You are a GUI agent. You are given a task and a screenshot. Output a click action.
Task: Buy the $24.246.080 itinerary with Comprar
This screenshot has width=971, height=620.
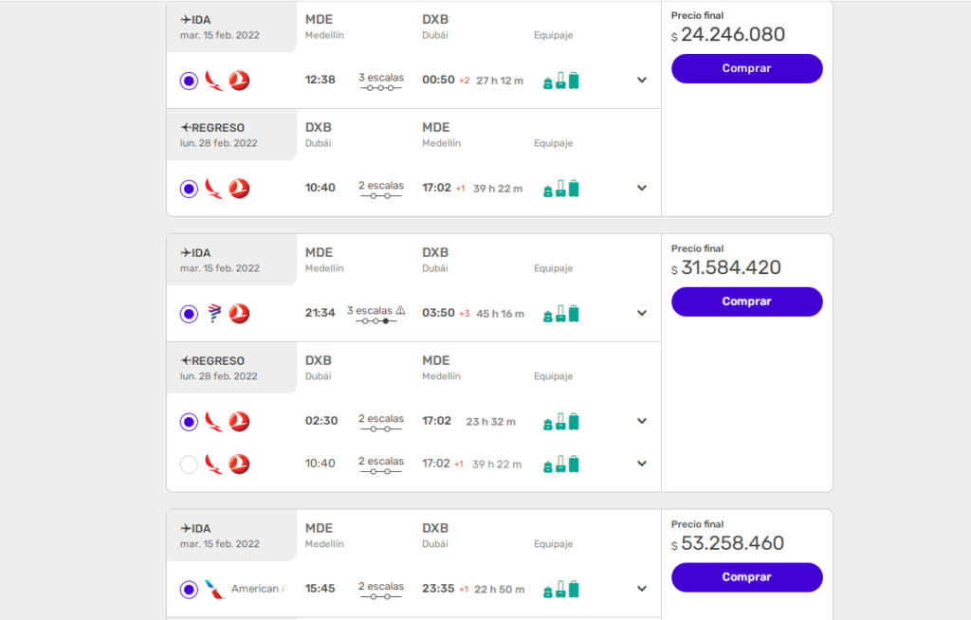[747, 68]
